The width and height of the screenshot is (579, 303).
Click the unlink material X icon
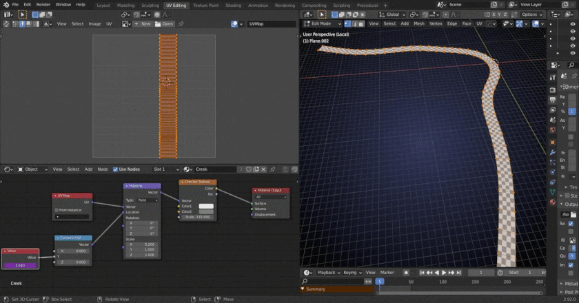264,169
